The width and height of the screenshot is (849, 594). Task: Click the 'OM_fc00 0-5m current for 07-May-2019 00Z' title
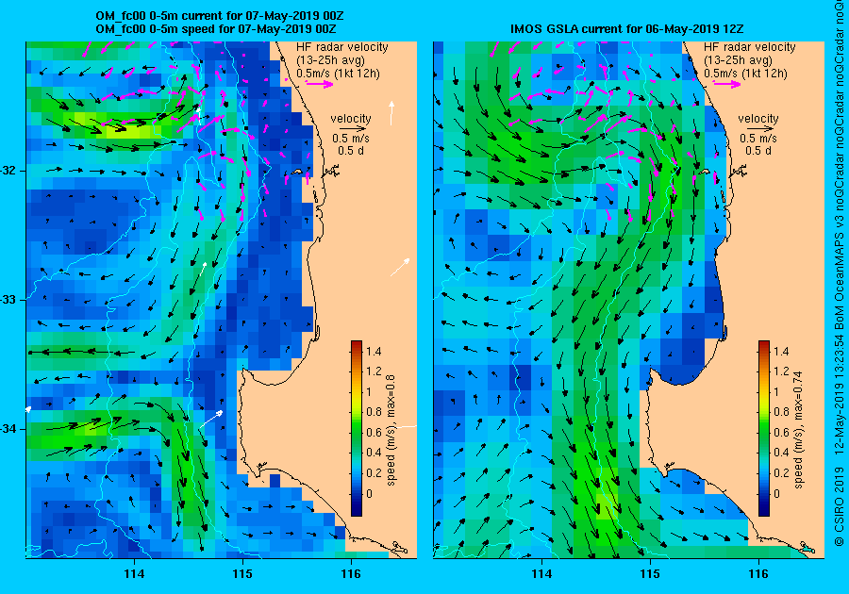[219, 16]
